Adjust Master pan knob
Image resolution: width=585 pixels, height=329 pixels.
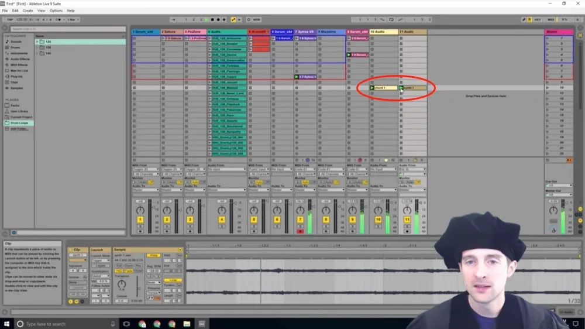553,210
